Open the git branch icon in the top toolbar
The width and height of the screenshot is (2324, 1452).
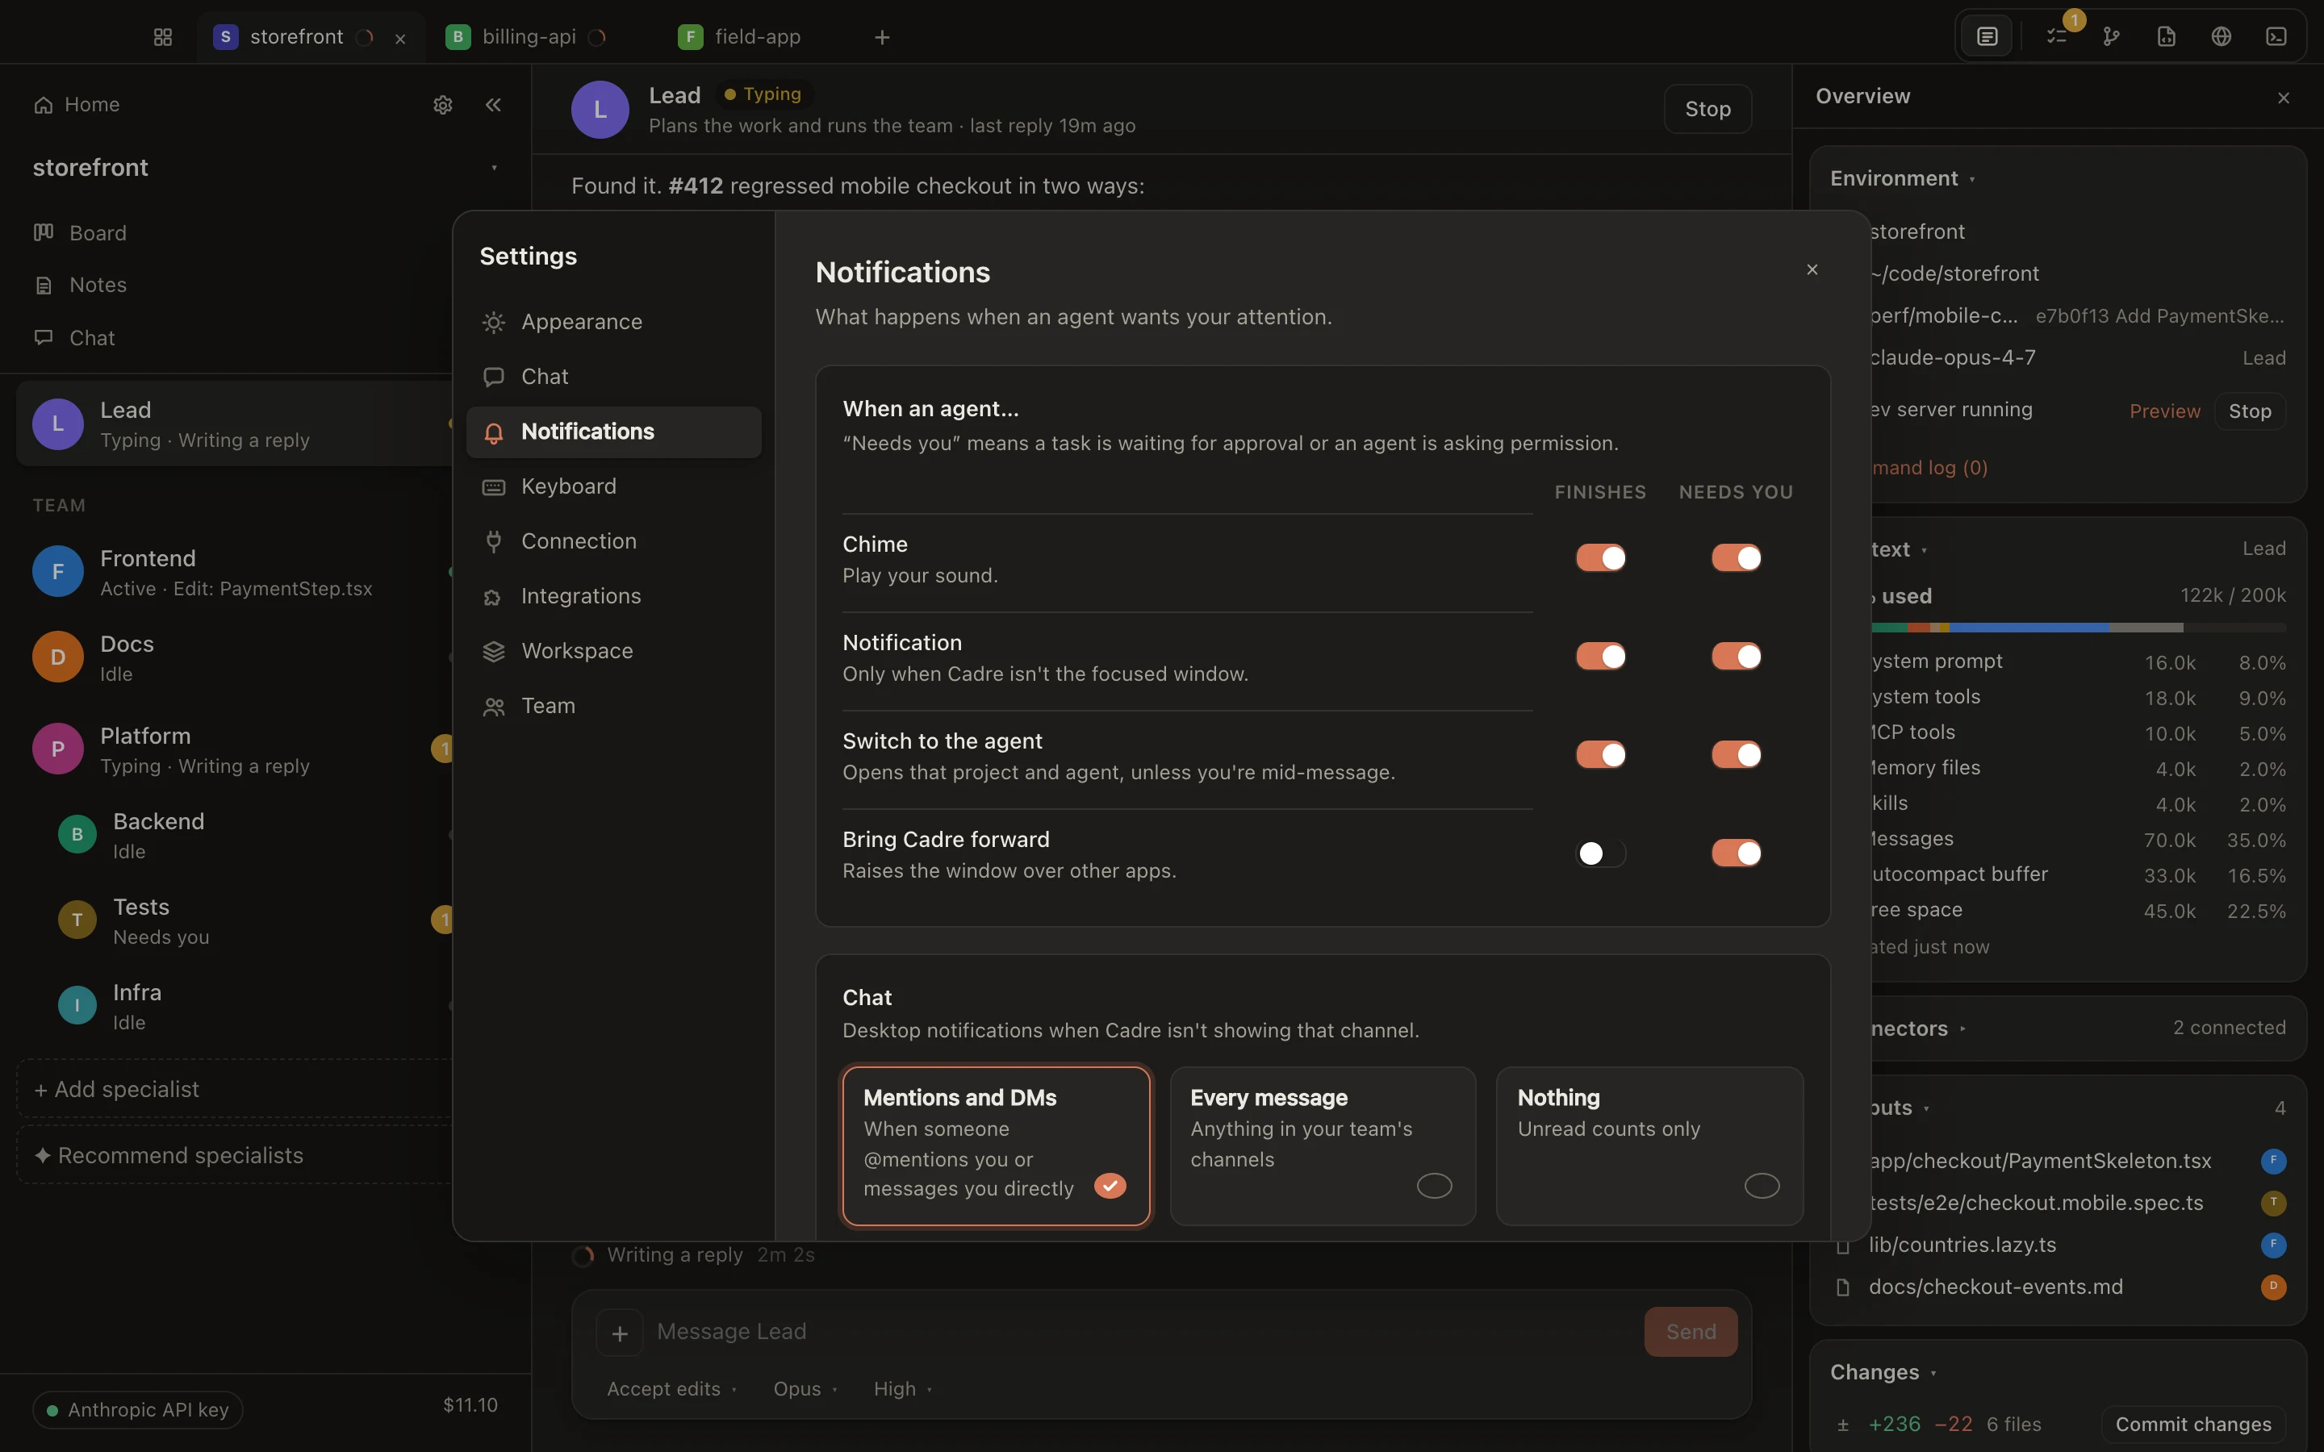pyautogui.click(x=2111, y=36)
